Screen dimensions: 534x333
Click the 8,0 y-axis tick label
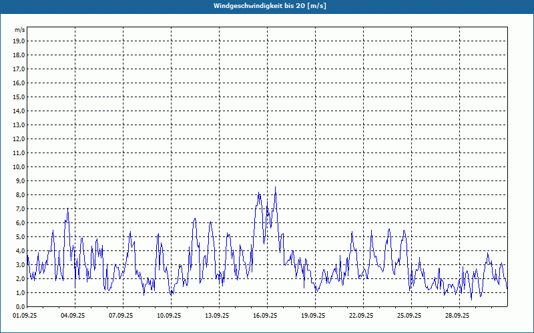click(19, 194)
